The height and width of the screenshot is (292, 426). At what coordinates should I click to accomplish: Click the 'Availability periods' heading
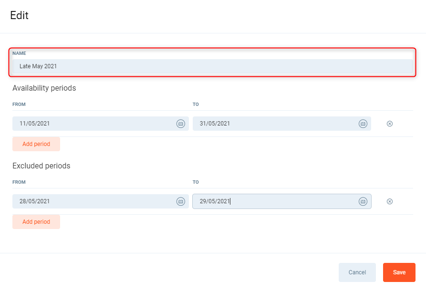tap(44, 88)
